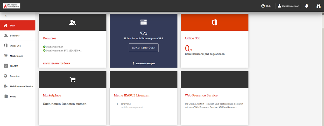Click Benutzerlizenz(en) zugewiesen text

[x=205, y=54]
